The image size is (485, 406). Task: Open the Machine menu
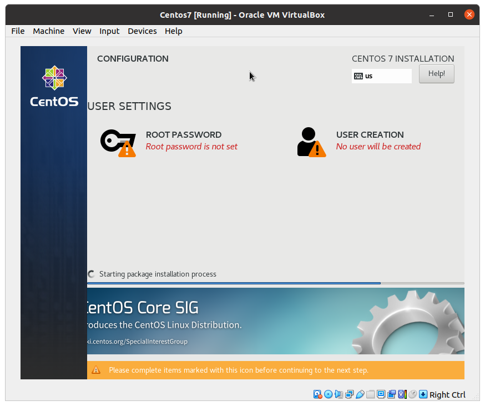tap(49, 31)
